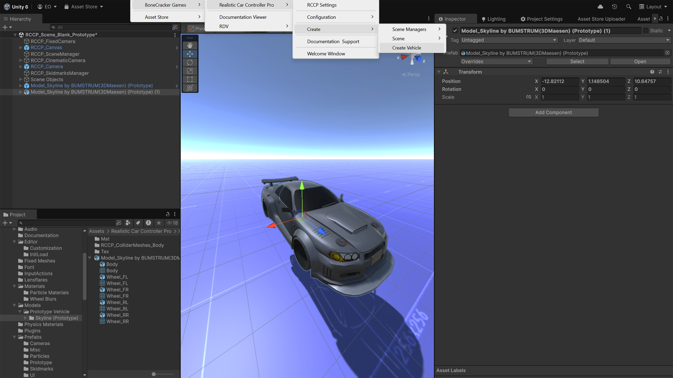Switch to the Lighting tab
Screen dimensions: 673x378
[x=494, y=19]
